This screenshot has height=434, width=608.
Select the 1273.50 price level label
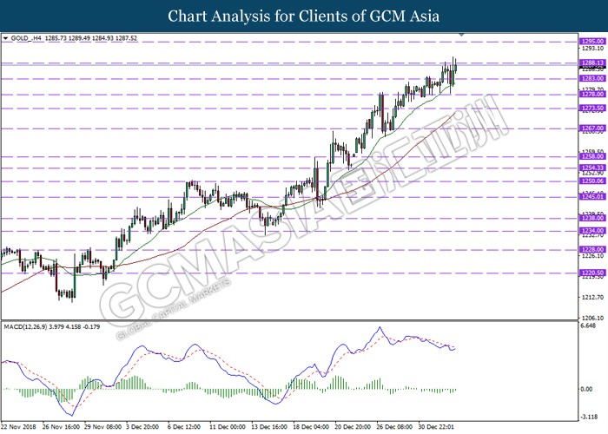[x=592, y=108]
